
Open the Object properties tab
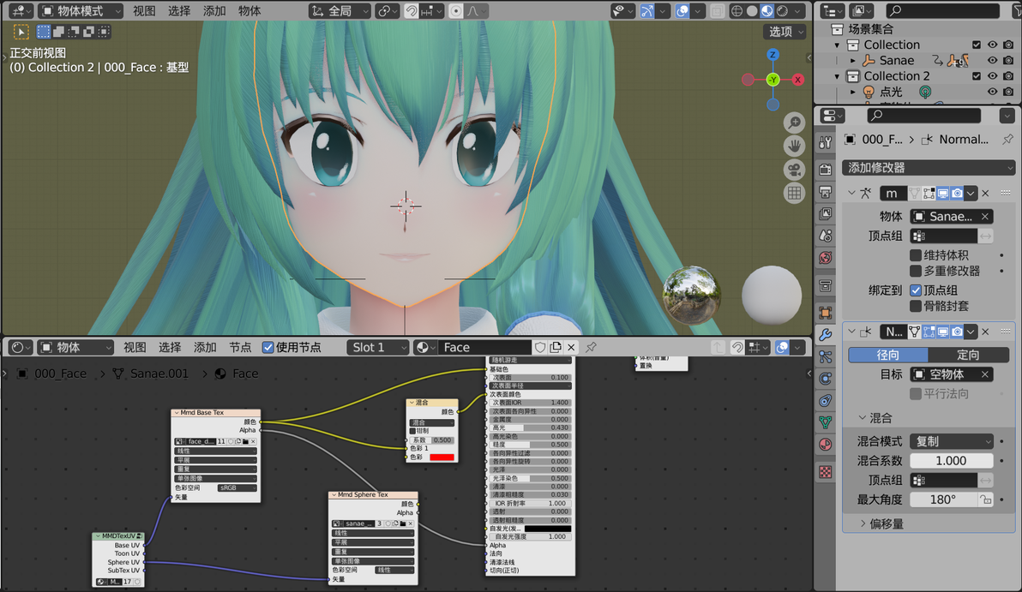tap(825, 313)
